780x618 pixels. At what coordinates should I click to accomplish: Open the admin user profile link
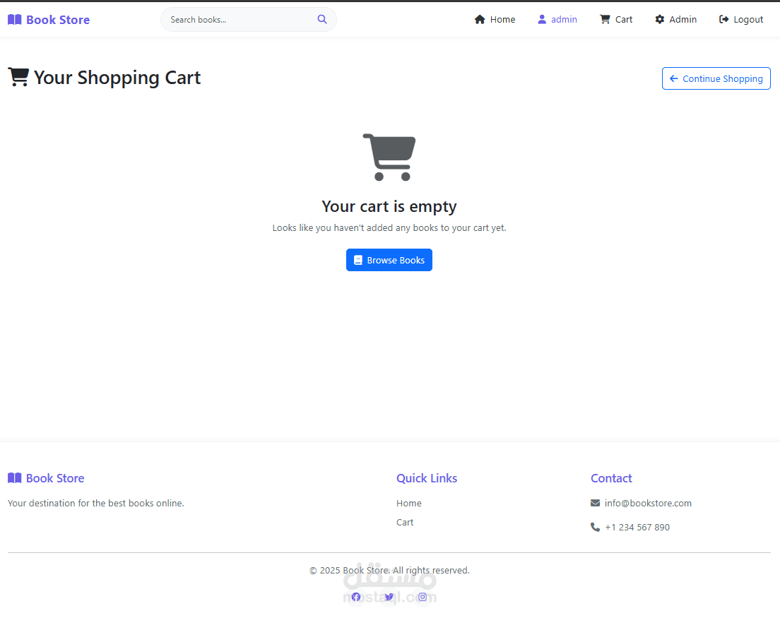(557, 20)
